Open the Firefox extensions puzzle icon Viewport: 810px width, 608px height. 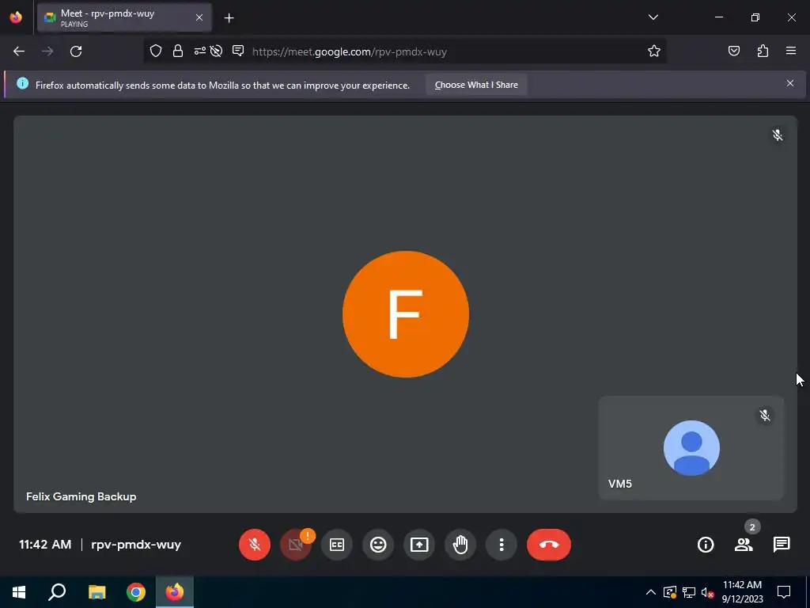[763, 51]
